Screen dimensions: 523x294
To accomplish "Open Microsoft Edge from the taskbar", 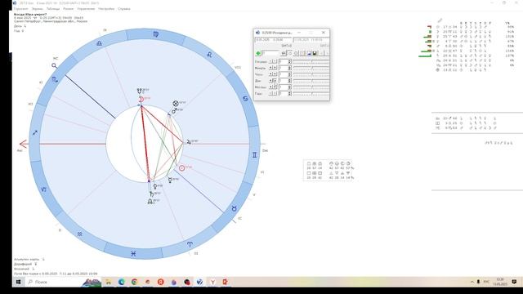I will pos(122,282).
